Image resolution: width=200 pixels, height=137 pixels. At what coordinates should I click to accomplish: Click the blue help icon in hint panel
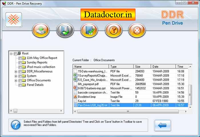[16, 125]
